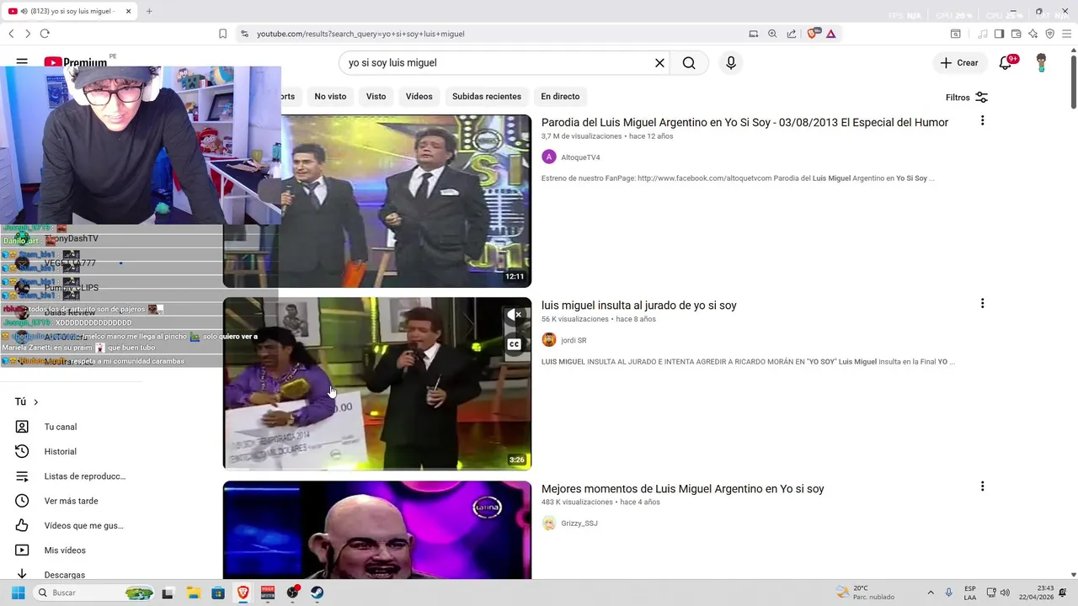Open OBS Studio from the taskbar

point(292,593)
